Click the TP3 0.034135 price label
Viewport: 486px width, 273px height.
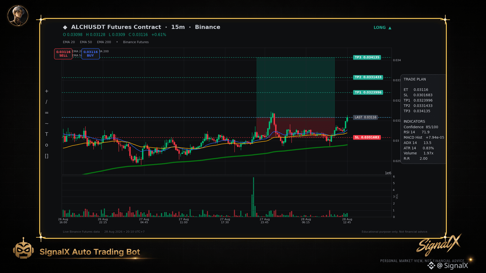tap(367, 57)
